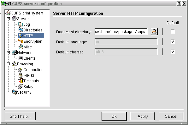Cancel the configuration dialog
This screenshot has width=188, height=125.
[171, 116]
